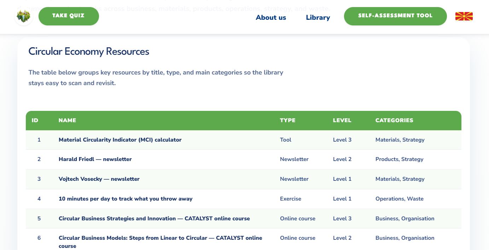Open the Library menu item
This screenshot has height=250, width=489.
pos(318,17)
